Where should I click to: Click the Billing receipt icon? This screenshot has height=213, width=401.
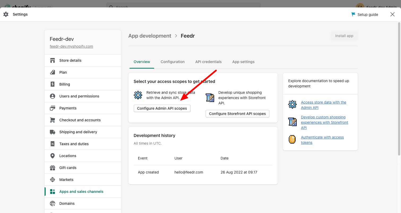53,84
